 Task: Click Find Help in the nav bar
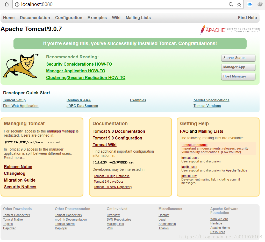click(247, 18)
